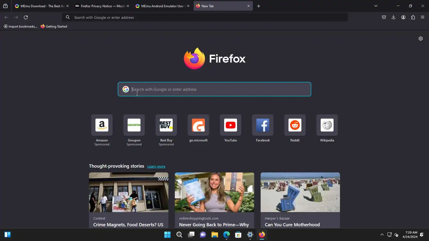Open the Firefox application hamburger menu
This screenshot has width=429, height=241.
click(x=423, y=17)
